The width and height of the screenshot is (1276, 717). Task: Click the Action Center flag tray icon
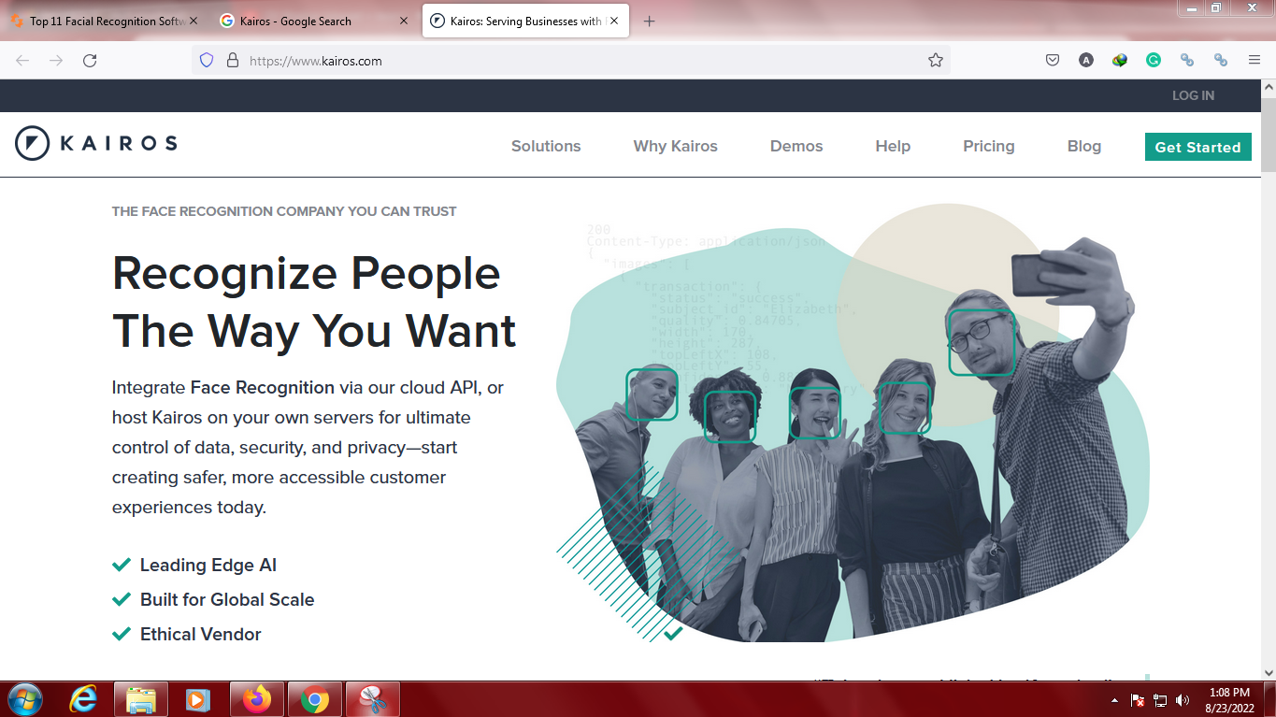pos(1138,700)
